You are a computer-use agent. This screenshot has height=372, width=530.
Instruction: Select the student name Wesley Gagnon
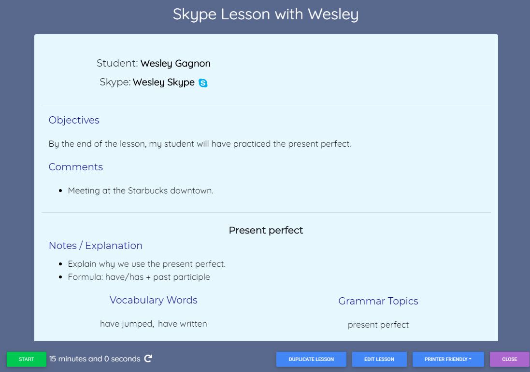pos(175,63)
